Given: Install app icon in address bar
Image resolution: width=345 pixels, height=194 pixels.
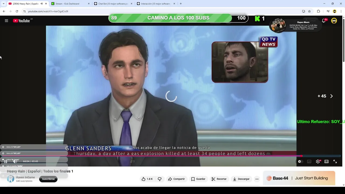Looking at the screenshot, I should 303,11.
